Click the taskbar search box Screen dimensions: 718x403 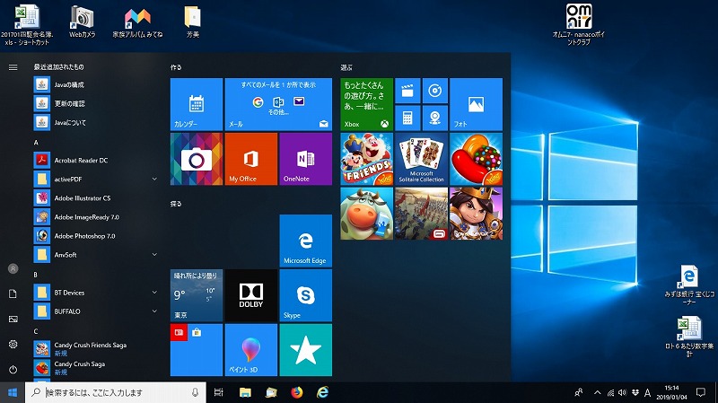click(x=116, y=392)
